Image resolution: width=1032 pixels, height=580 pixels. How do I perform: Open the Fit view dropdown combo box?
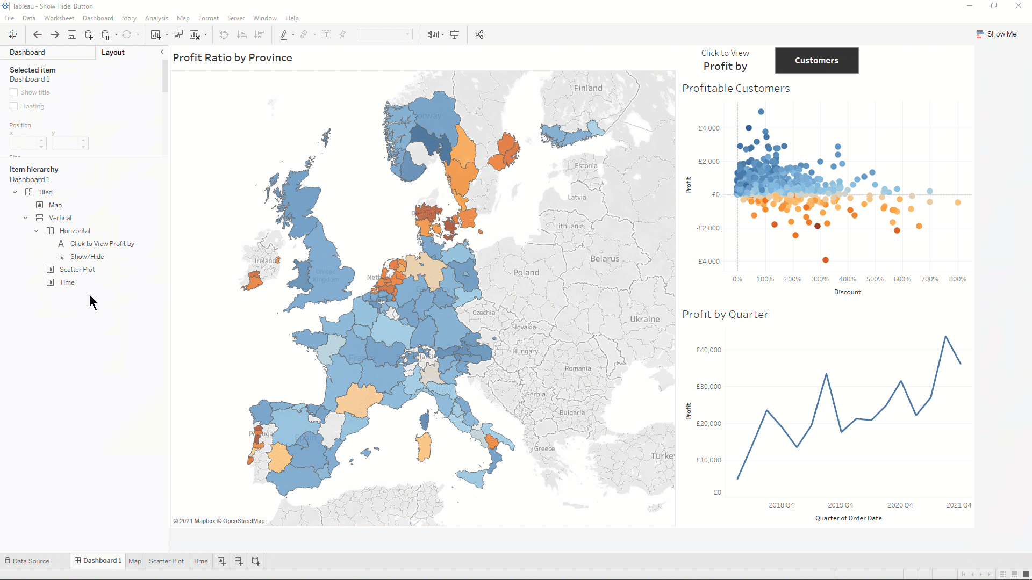coord(385,34)
